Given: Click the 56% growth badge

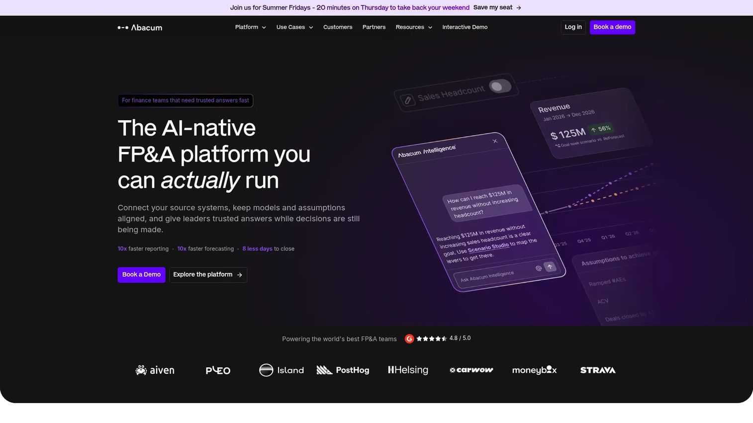Looking at the screenshot, I should point(601,129).
